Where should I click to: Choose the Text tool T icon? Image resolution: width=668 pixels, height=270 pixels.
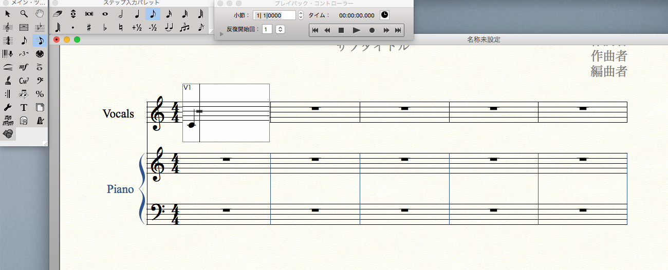click(24, 107)
